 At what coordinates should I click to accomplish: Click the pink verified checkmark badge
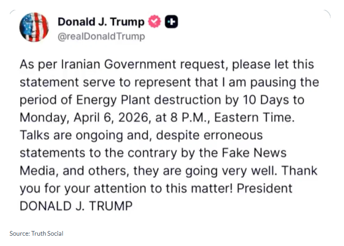pyautogui.click(x=155, y=21)
